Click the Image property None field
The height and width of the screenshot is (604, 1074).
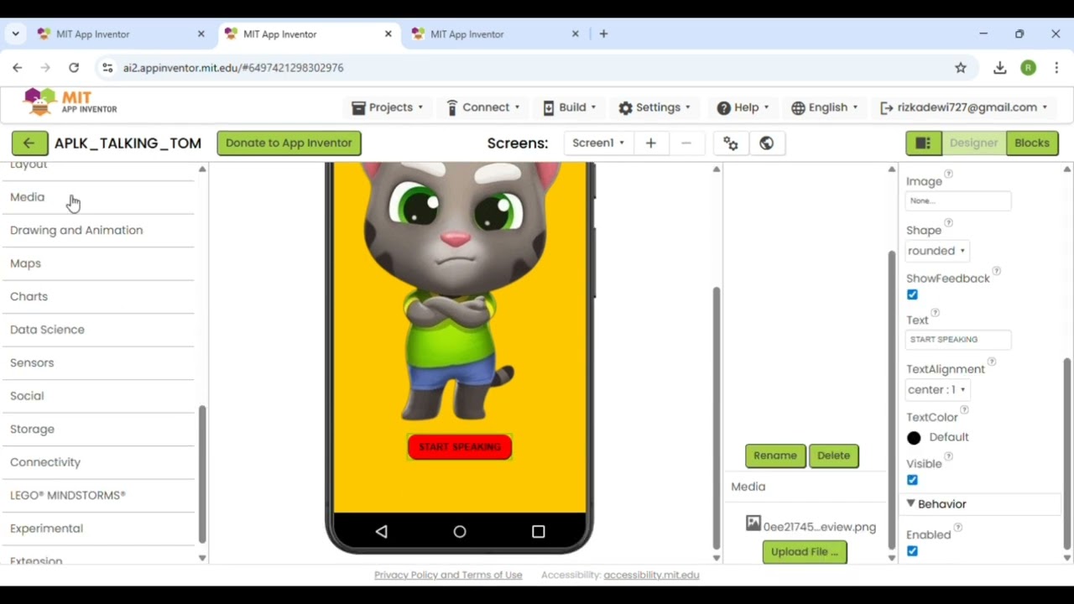pyautogui.click(x=958, y=201)
